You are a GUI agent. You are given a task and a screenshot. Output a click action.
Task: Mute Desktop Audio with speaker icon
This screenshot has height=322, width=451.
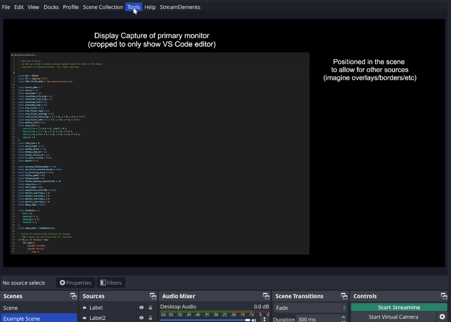click(254, 320)
